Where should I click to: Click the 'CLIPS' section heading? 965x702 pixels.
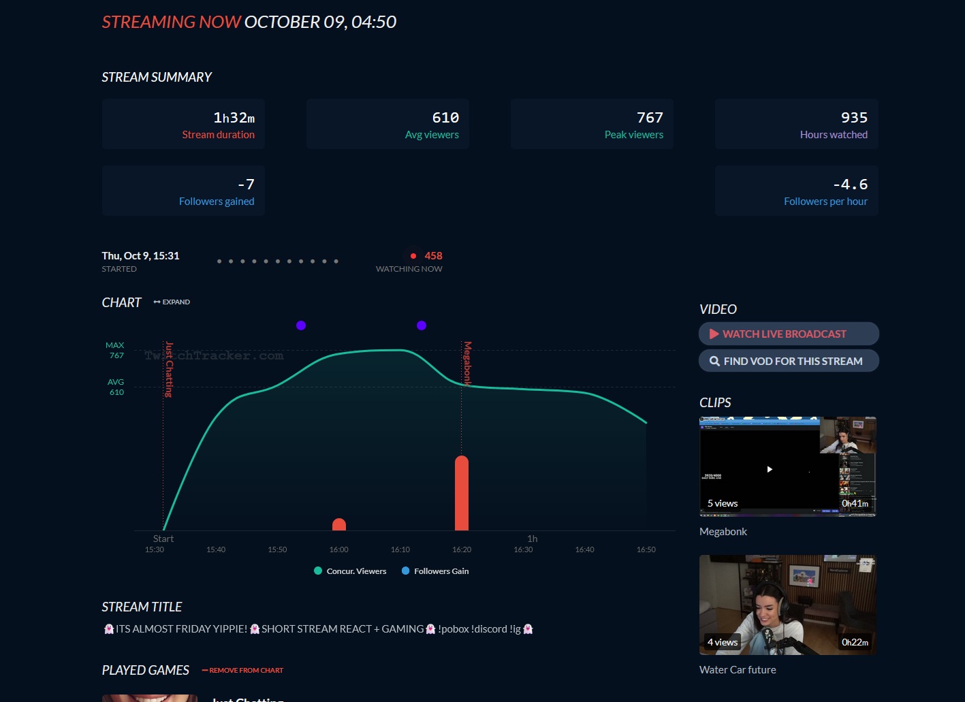[x=715, y=402]
